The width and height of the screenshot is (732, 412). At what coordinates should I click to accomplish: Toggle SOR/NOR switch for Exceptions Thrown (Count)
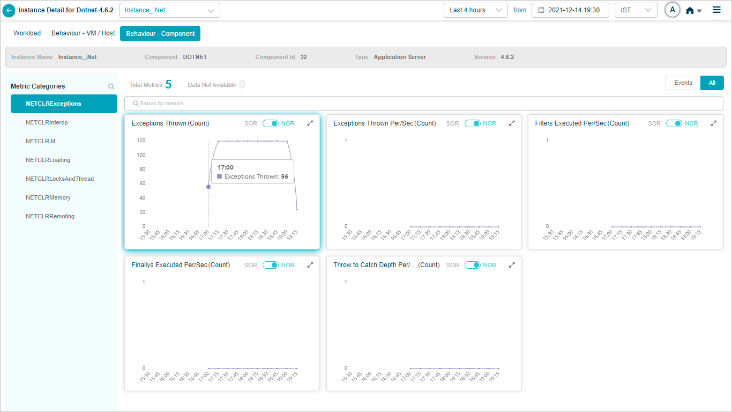point(271,123)
